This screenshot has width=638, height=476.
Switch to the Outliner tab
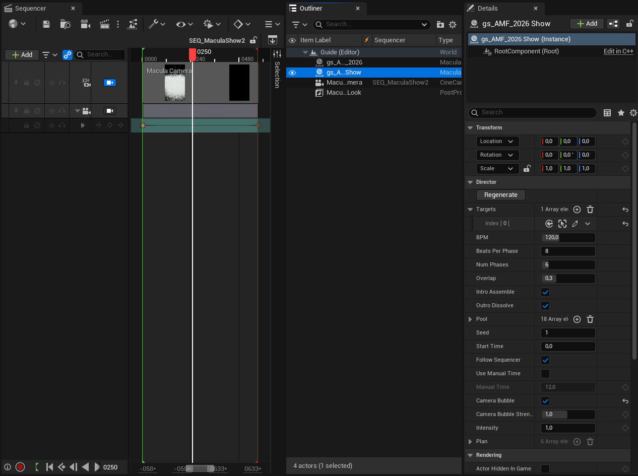point(311,9)
